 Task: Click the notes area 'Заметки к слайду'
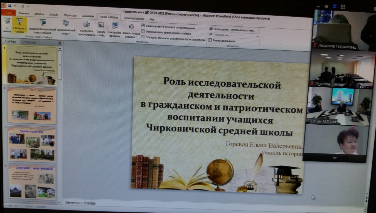pyautogui.click(x=81, y=203)
